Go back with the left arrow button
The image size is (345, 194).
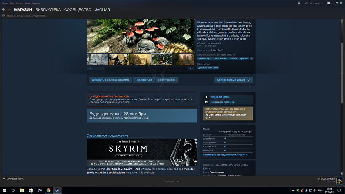coord(4,10)
